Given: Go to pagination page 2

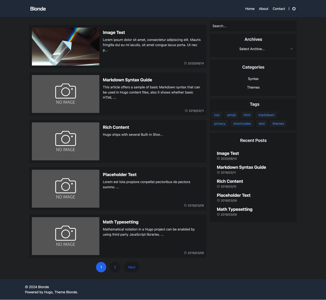Looking at the screenshot, I should [x=115, y=267].
